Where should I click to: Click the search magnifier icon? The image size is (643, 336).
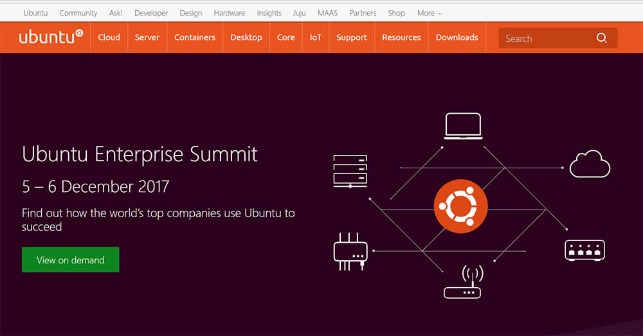coord(602,38)
